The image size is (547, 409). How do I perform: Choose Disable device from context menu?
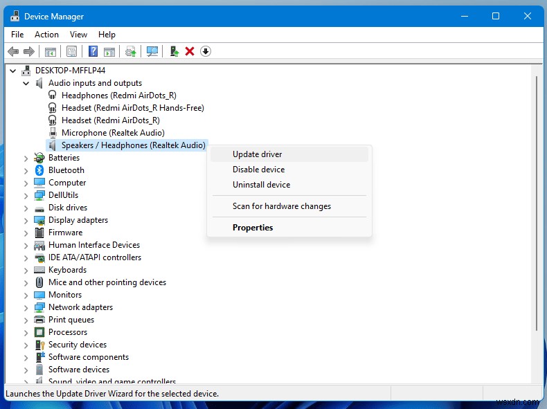[289, 170]
